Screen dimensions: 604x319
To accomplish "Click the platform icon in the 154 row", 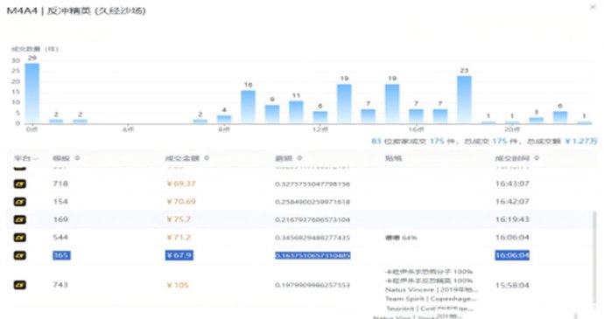I will point(20,202).
